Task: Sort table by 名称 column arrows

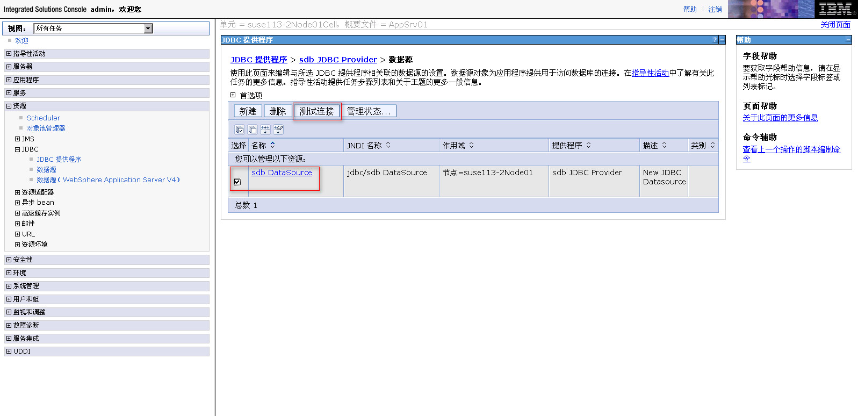Action: point(273,145)
